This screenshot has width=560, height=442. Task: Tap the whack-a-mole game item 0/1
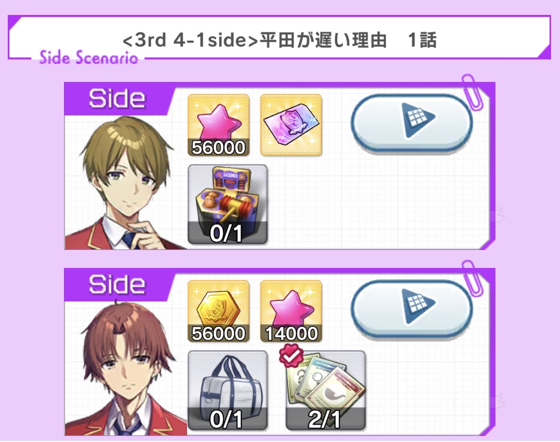click(228, 205)
